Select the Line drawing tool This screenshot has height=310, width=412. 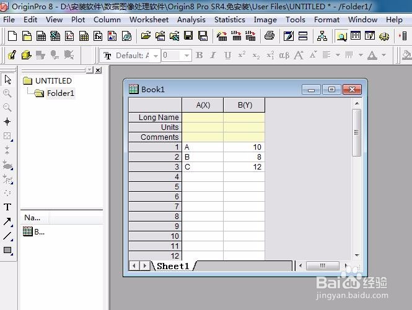click(x=7, y=236)
